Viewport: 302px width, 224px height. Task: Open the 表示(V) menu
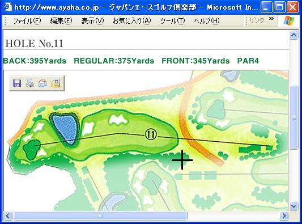click(92, 21)
